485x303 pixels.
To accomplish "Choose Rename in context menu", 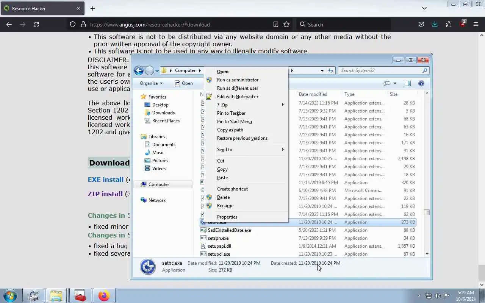I will tap(246, 206).
